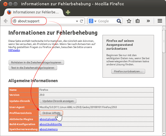Click the Aktivierte Plugins row label

(21, 119)
